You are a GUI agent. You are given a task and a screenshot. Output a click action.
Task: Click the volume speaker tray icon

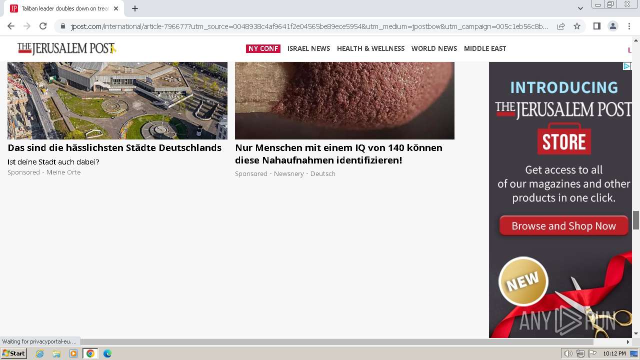(x=568, y=353)
